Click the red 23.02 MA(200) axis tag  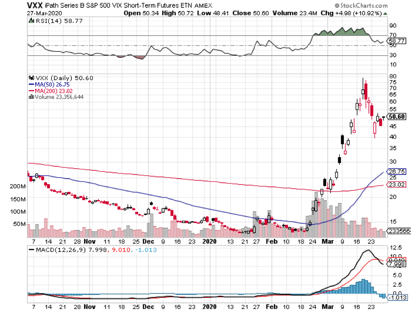click(x=397, y=185)
